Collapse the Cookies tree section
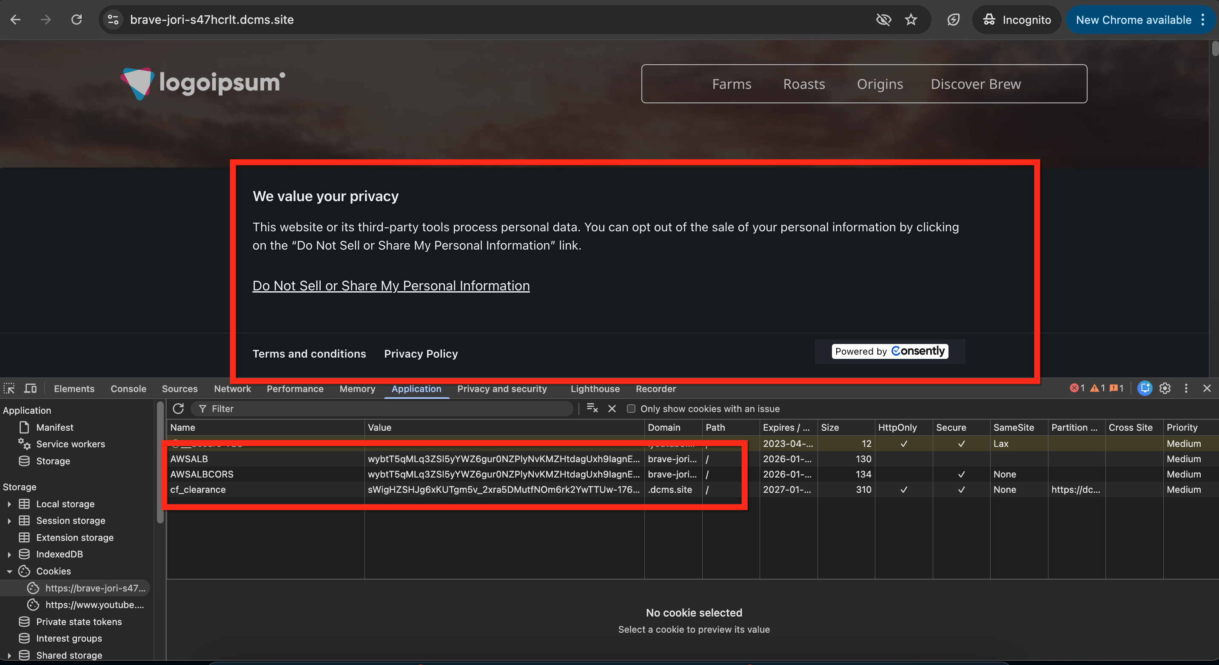This screenshot has height=665, width=1219. coord(9,571)
